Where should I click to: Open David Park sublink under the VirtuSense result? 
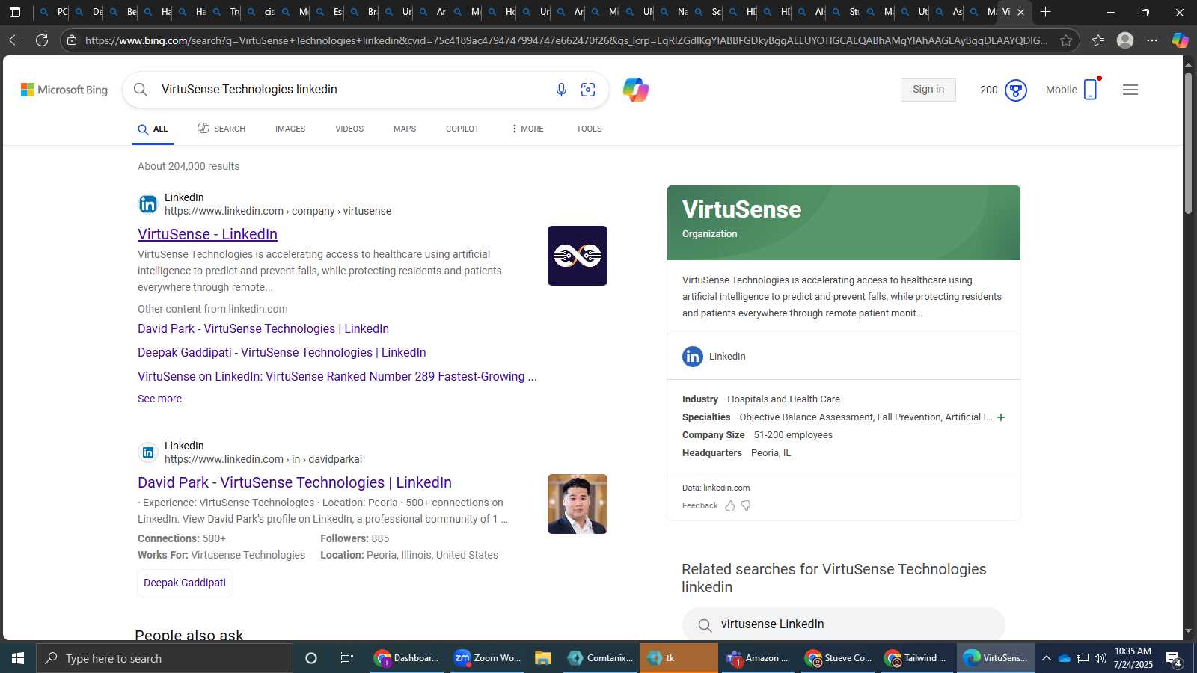(x=263, y=328)
